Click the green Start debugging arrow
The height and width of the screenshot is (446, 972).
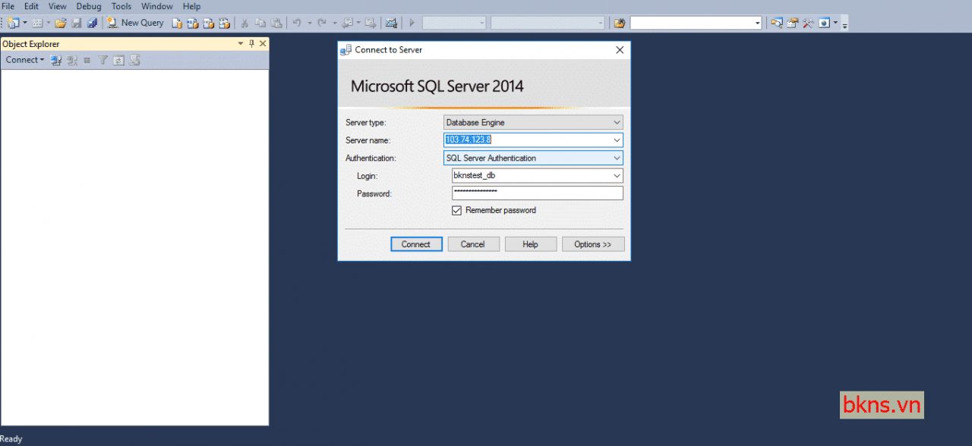click(x=412, y=23)
